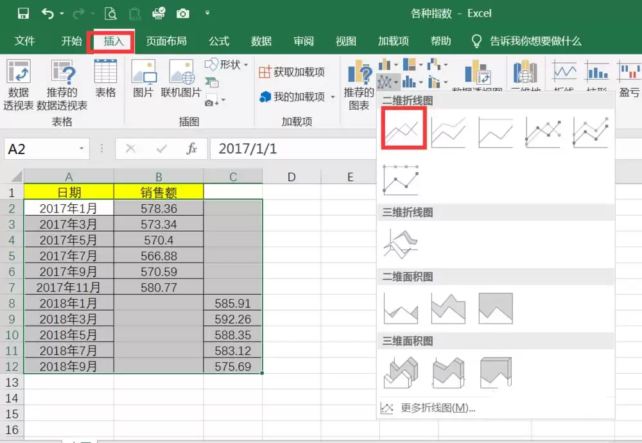
Task: Select the line with markers chart type
Action: click(x=543, y=132)
